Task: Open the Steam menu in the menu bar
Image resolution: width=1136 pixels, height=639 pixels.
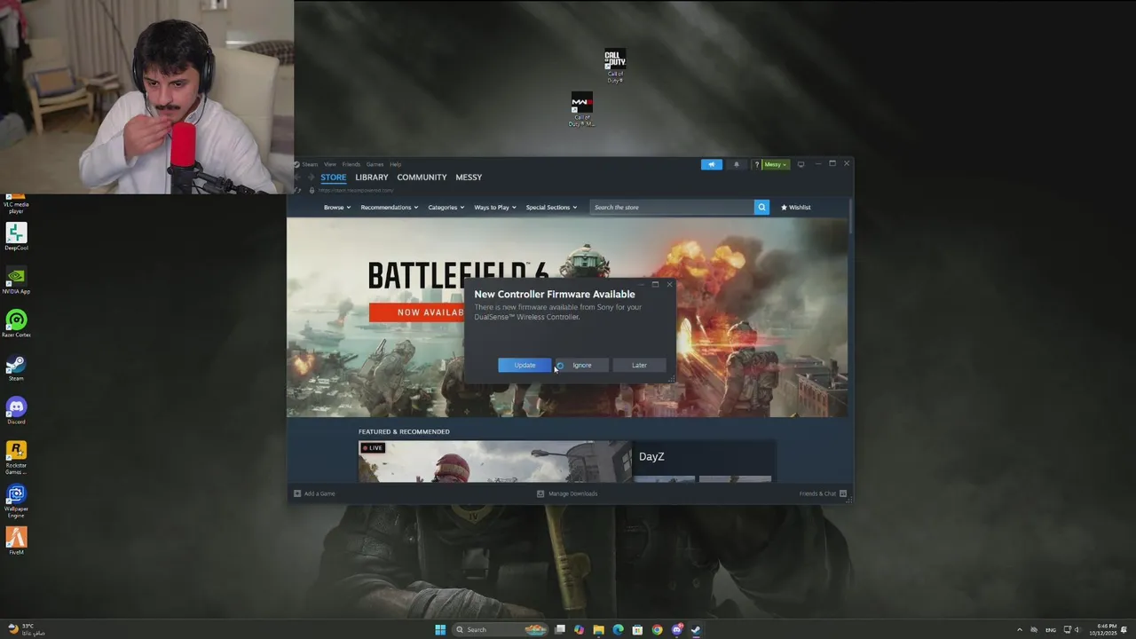Action: click(x=309, y=164)
